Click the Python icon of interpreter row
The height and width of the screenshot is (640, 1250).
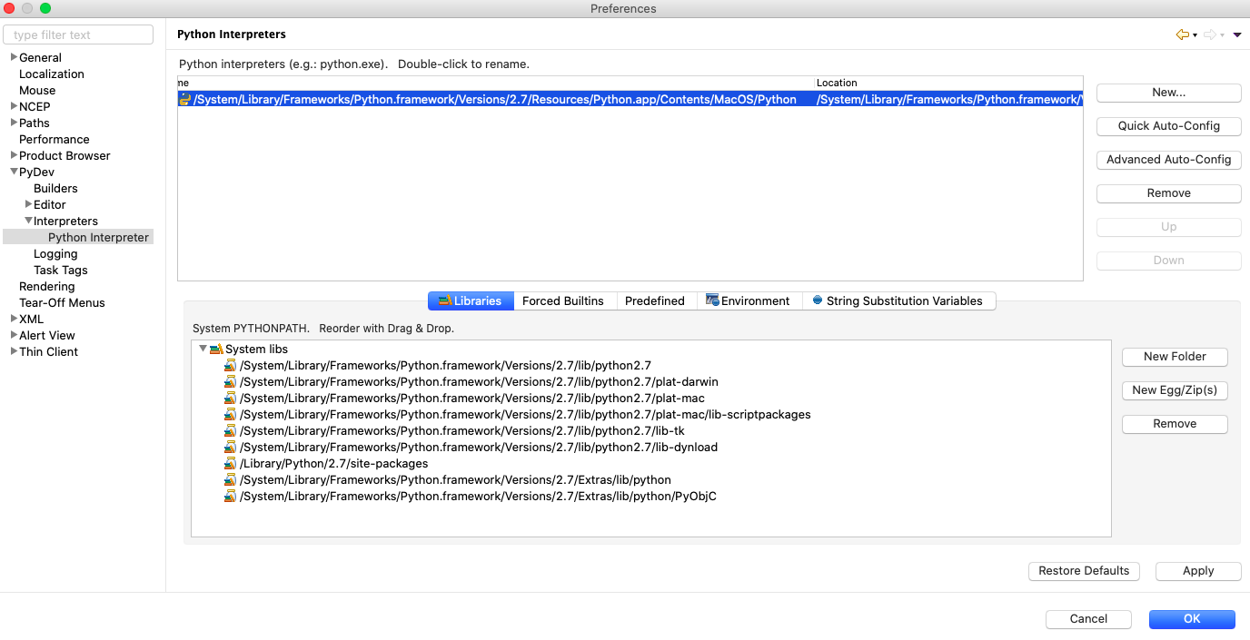coord(185,100)
